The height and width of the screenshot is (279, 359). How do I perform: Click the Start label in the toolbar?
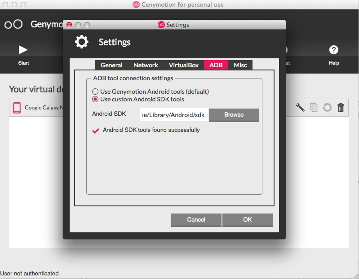tap(23, 63)
